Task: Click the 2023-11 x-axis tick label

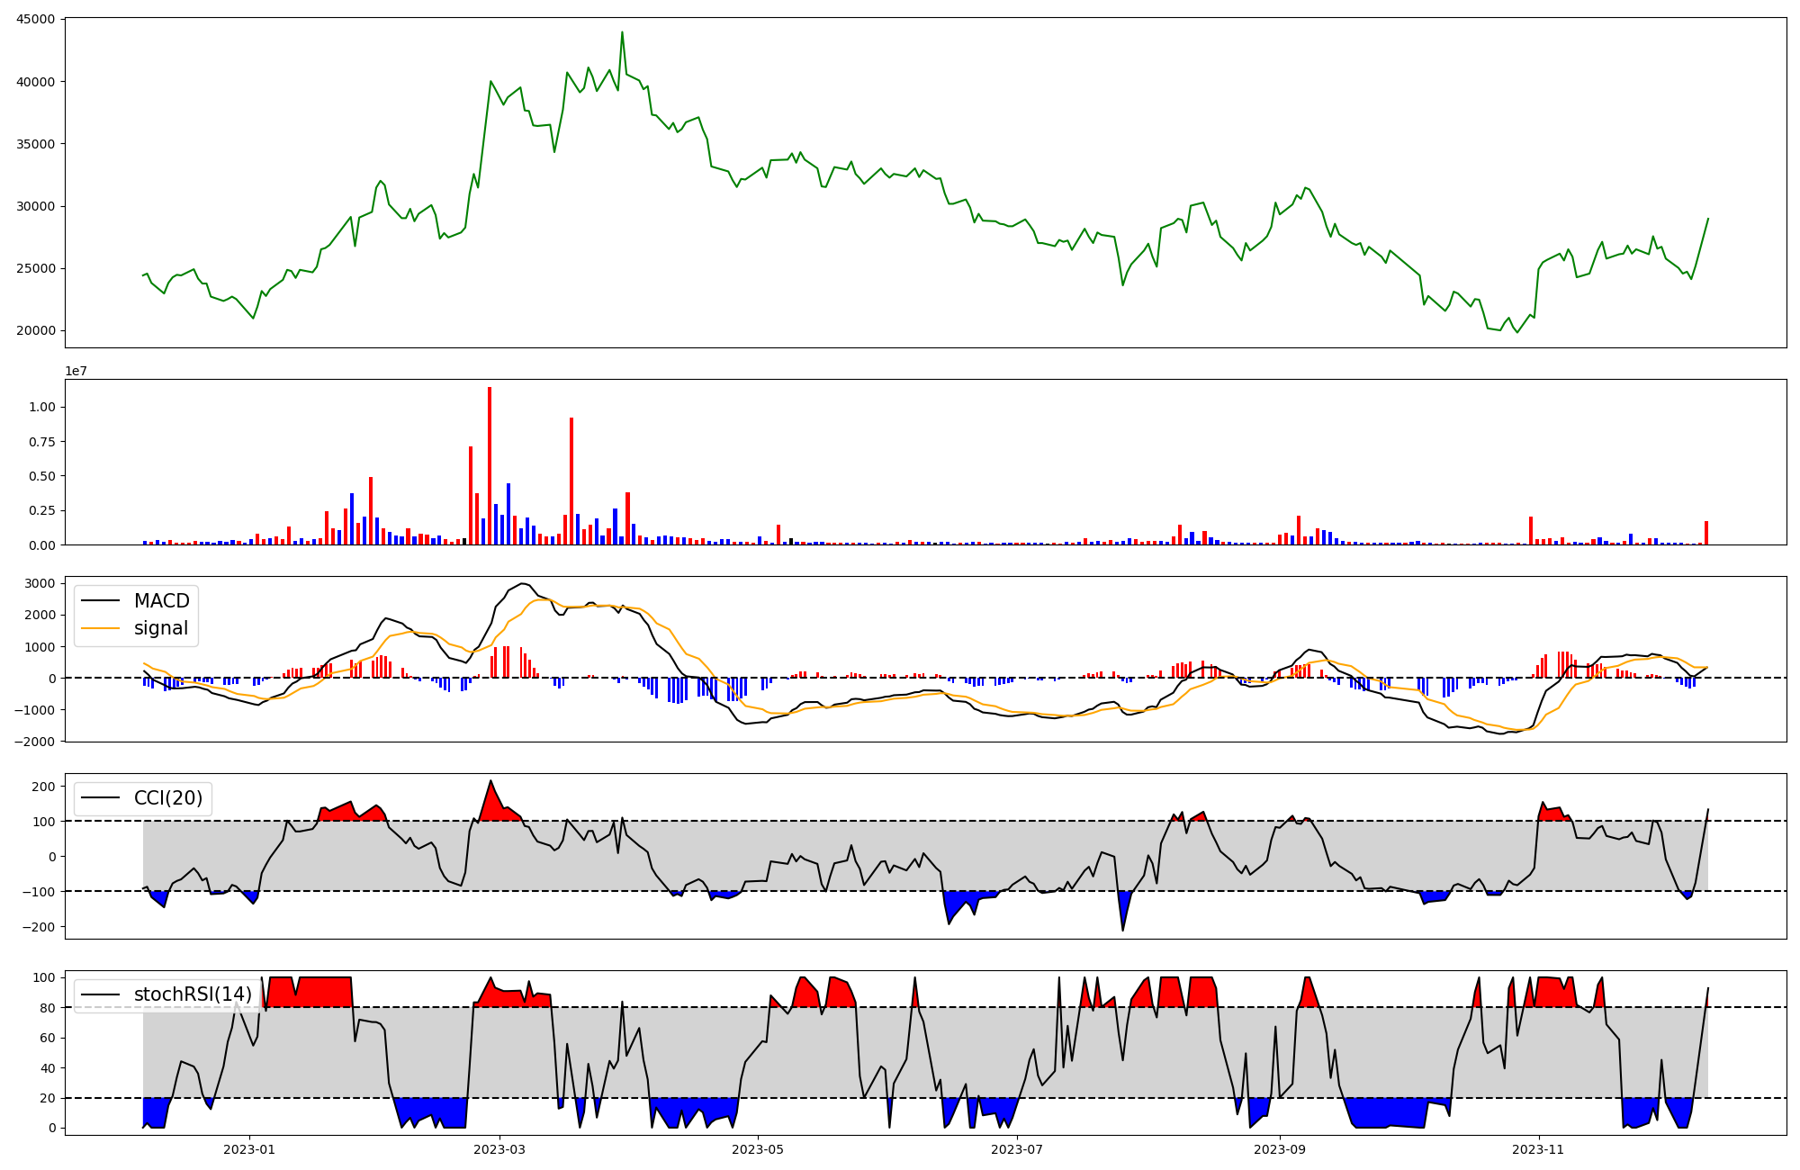Action: (x=1538, y=1149)
